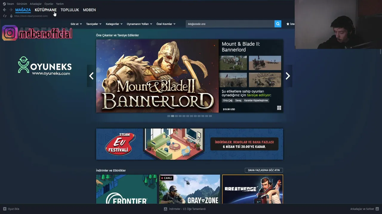This screenshot has height=214, width=382.
Task: Open Arkadaşlar ve Sohbet
Action: (362, 209)
